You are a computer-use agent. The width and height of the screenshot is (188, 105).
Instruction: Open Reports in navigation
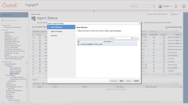pyautogui.click(x=7, y=55)
